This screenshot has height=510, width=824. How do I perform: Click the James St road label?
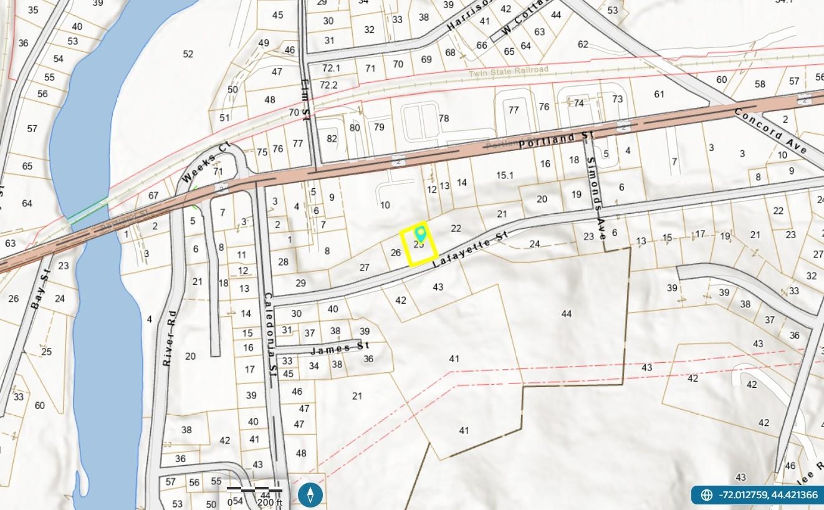click(x=340, y=348)
